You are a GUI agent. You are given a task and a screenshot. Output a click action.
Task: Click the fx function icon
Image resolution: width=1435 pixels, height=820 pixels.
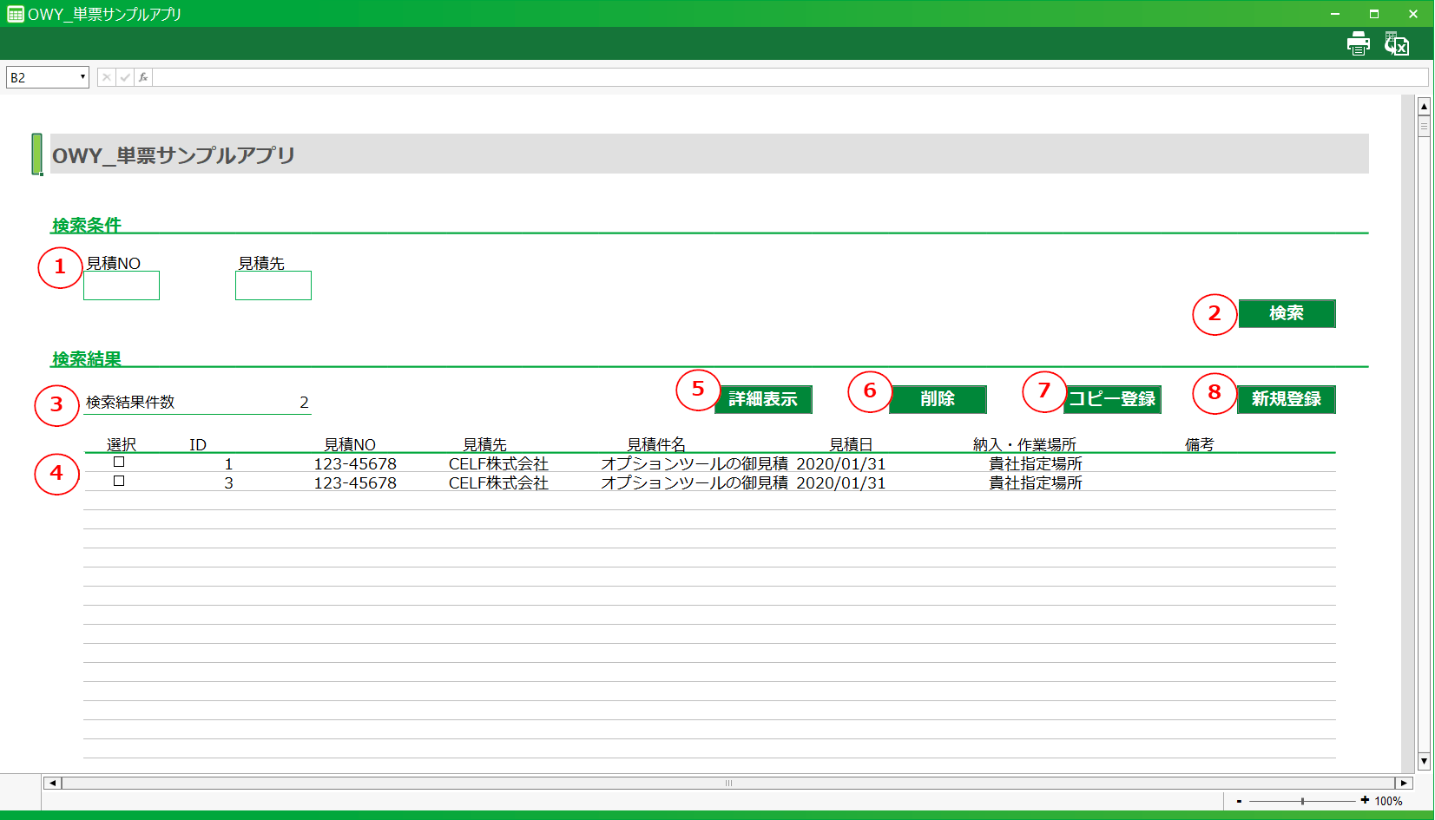click(143, 77)
